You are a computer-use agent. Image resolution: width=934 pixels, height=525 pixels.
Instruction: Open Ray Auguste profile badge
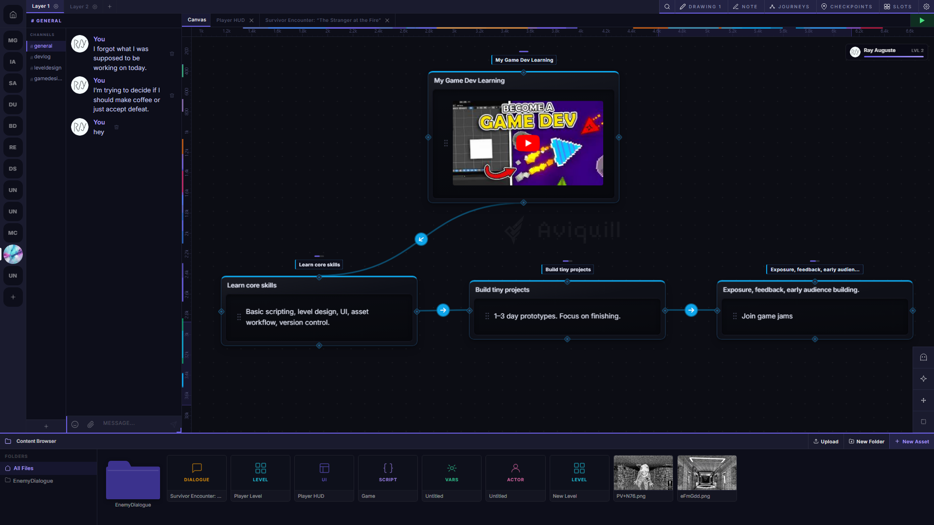click(886, 52)
